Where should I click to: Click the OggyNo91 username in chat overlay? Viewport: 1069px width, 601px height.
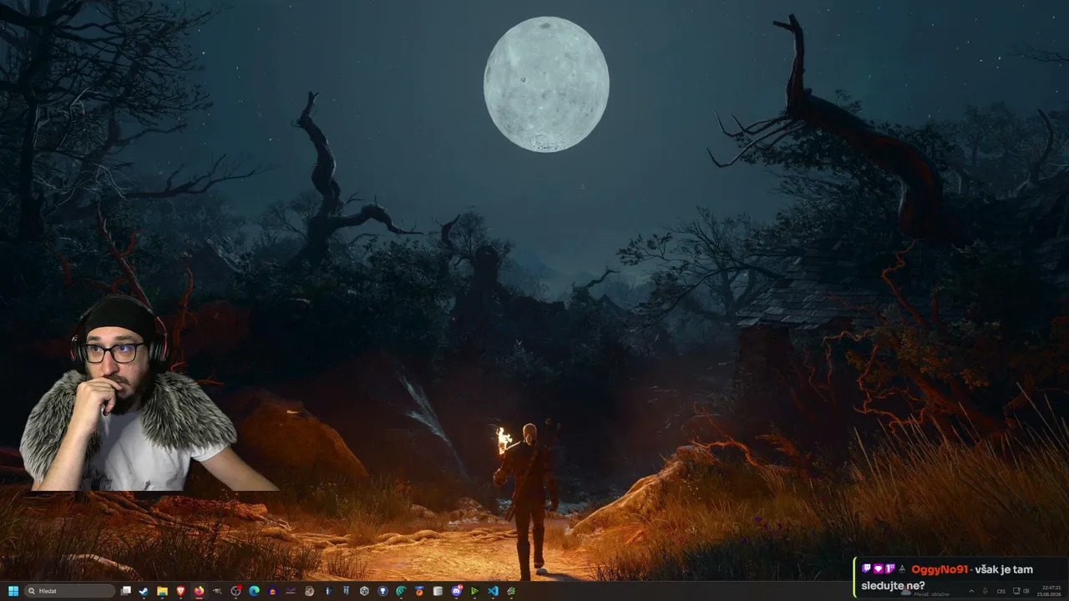coord(940,569)
